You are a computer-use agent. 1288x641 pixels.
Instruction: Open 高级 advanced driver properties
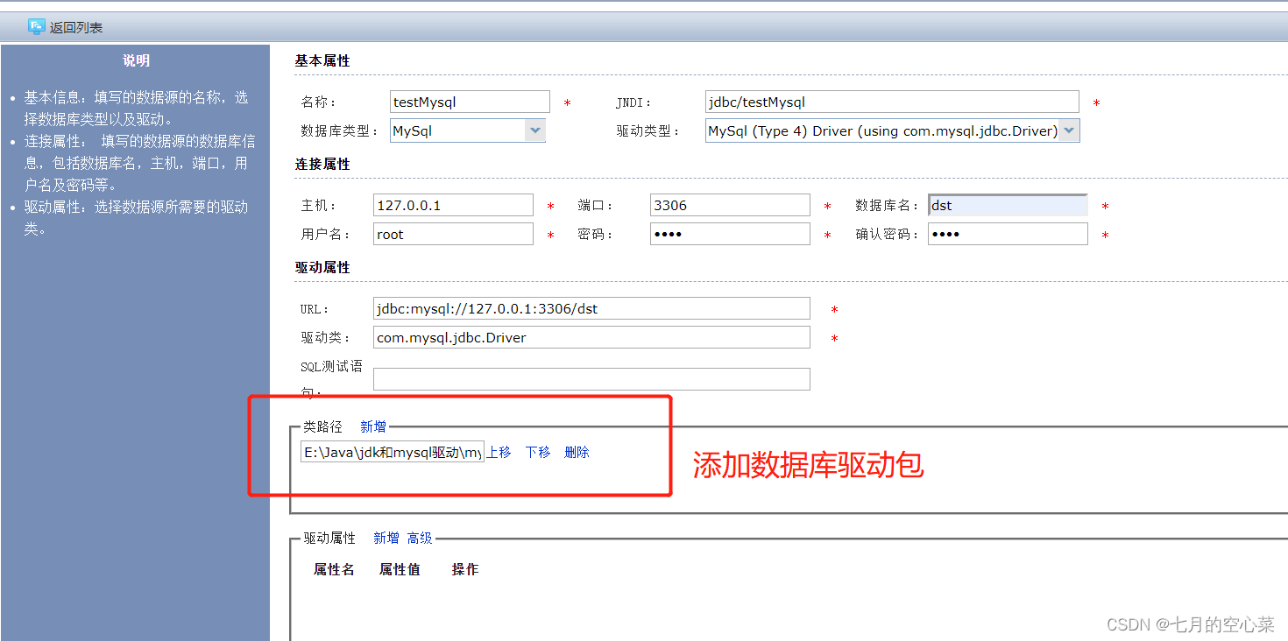420,538
